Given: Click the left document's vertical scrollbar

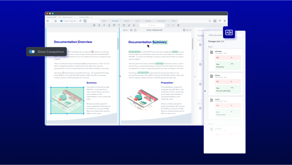Looking at the screenshot, I should click(118, 44).
